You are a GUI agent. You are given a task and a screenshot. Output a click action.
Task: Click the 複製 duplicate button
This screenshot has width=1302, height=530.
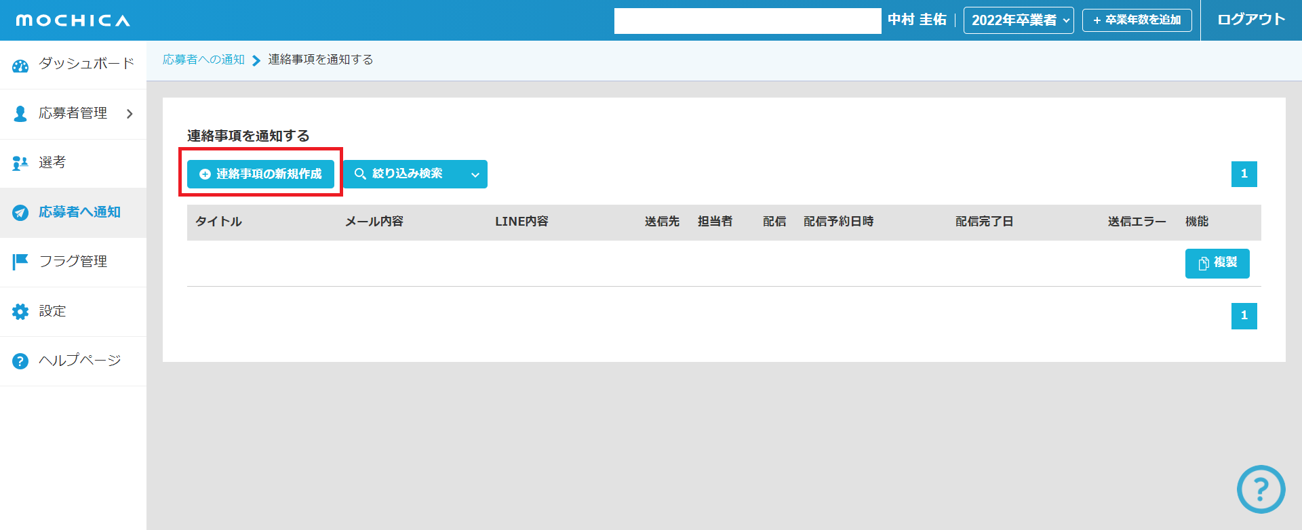pos(1217,263)
